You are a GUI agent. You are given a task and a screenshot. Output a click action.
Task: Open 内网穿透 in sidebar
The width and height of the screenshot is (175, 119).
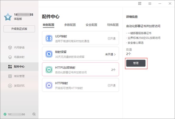click(x=16, y=48)
